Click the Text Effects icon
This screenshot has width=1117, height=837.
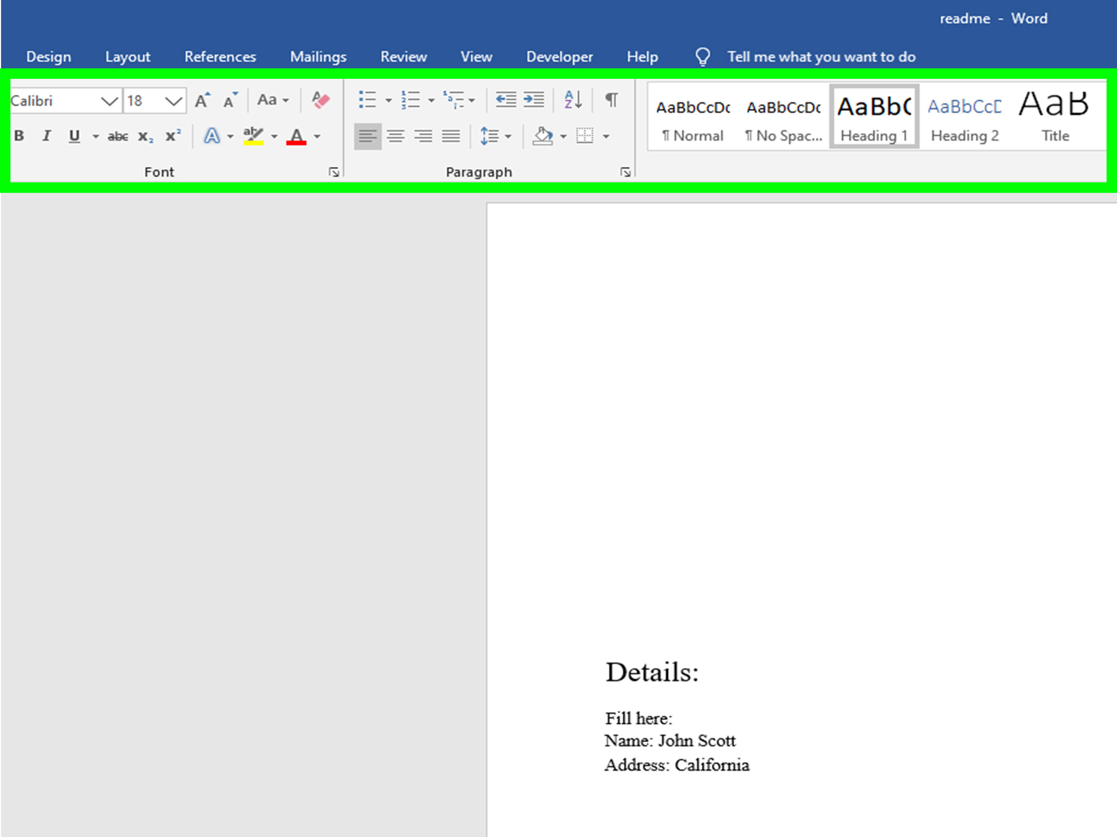[212, 136]
